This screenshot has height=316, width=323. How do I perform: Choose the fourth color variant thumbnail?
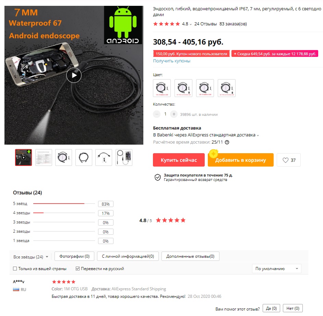pos(227,88)
